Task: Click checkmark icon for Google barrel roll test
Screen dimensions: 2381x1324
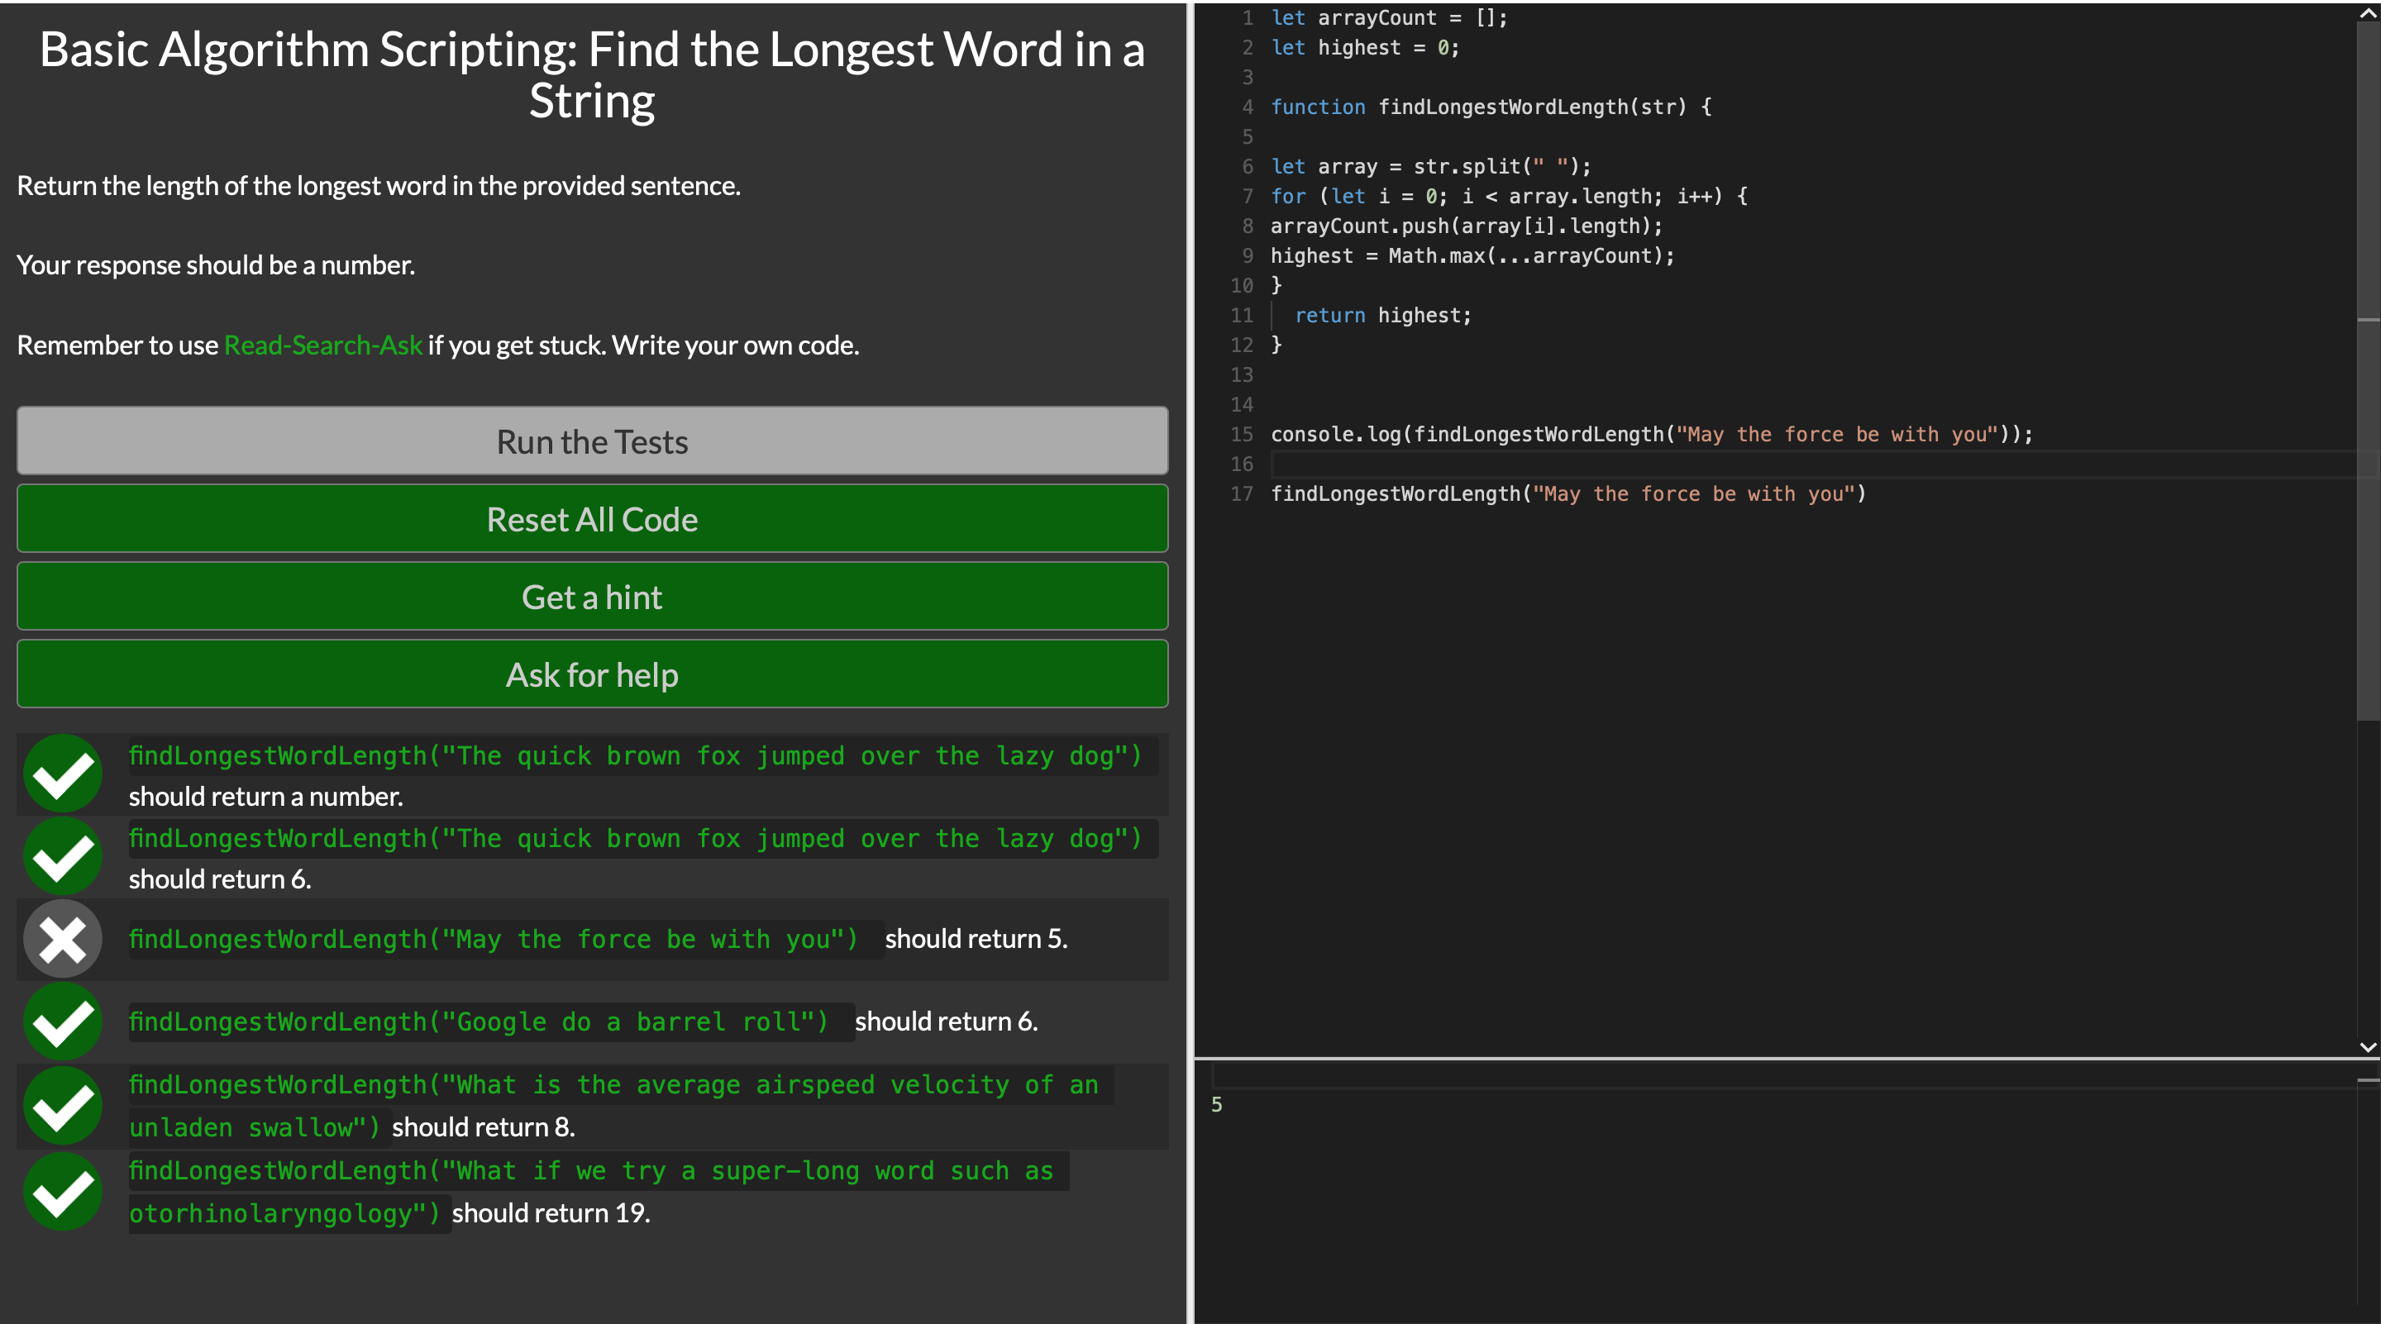Action: 62,1021
